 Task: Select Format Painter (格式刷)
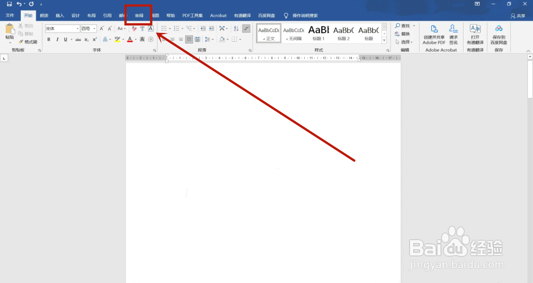coord(28,42)
